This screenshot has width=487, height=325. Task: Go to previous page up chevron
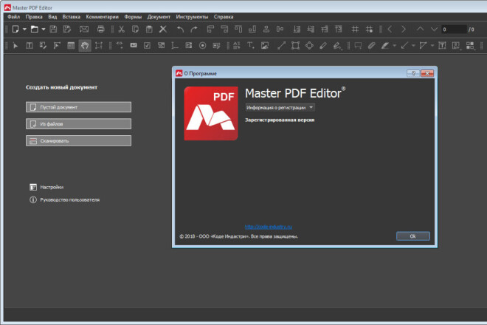(x=421, y=29)
